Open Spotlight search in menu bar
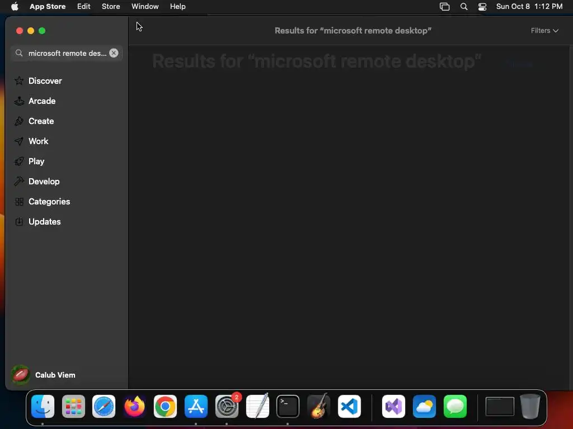573x429 pixels. (x=464, y=7)
